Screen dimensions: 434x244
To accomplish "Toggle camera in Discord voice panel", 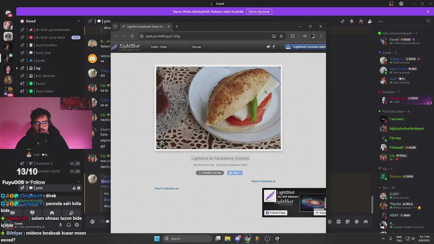I will pyautogui.click(x=13, y=213).
